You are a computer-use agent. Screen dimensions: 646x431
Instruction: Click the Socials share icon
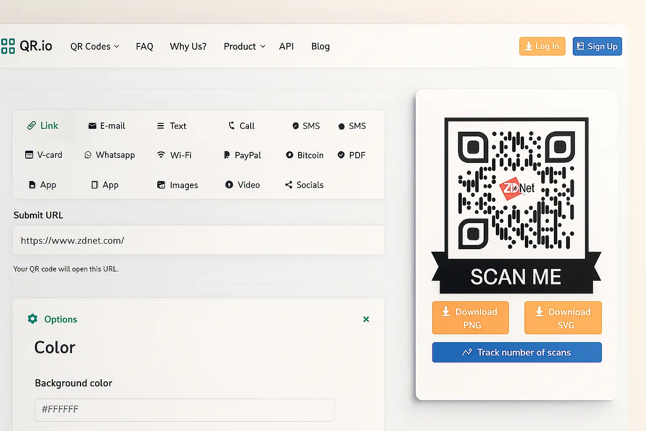pos(289,185)
